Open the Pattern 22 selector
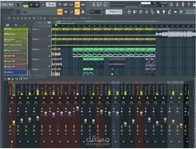Image resolution: width=196 pixels, height=149 pixels. coord(114,12)
